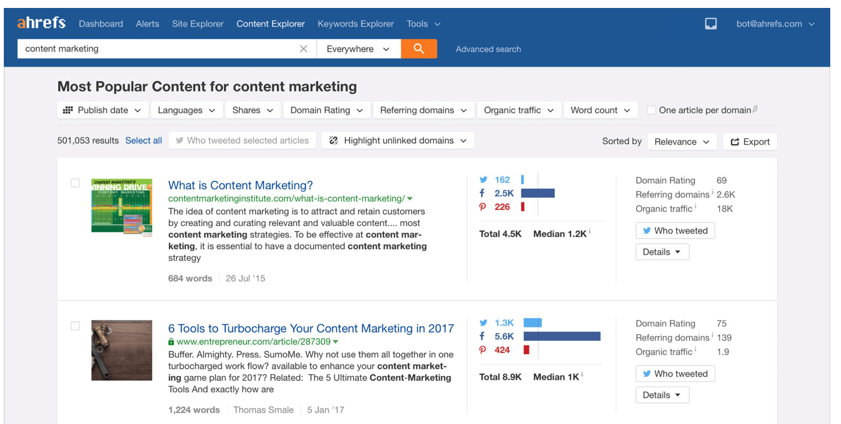This screenshot has width=841, height=424.
Task: Clear the search query with X icon
Action: click(303, 49)
